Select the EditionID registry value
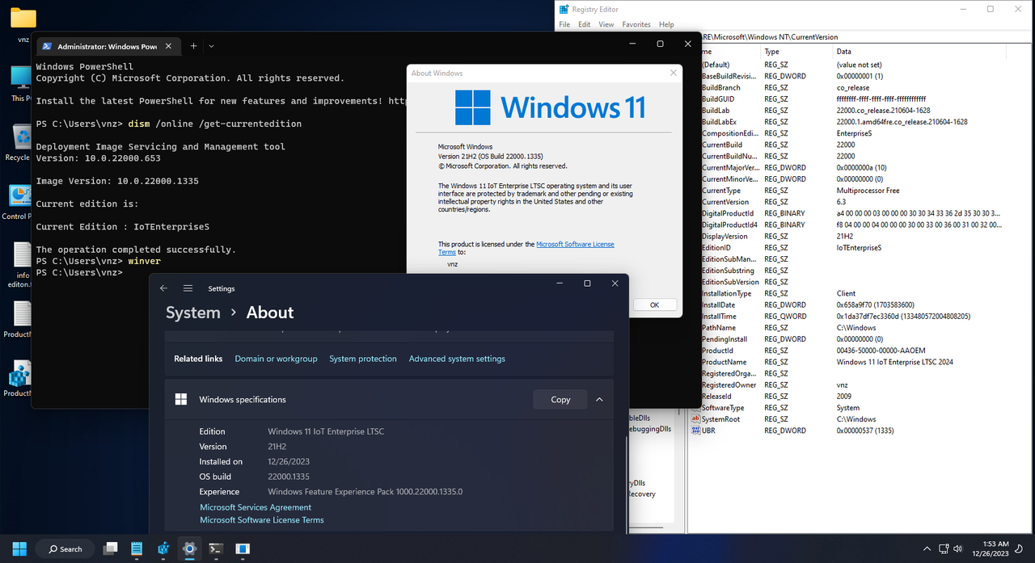Viewport: 1035px width, 563px height. click(x=716, y=247)
